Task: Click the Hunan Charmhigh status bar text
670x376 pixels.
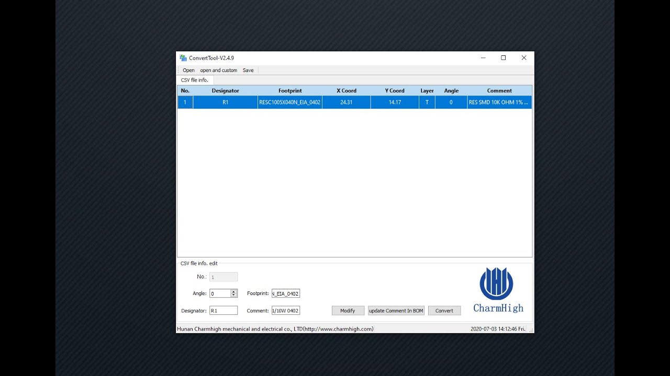Action: [275, 329]
